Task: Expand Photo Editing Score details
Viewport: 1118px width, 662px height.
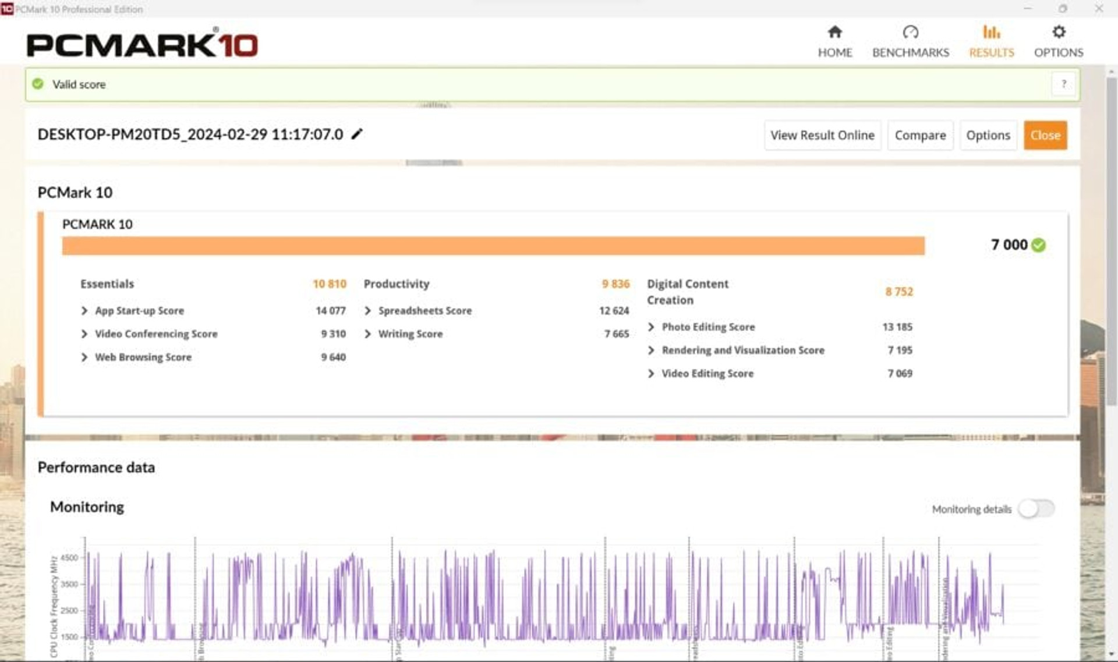Action: [651, 327]
